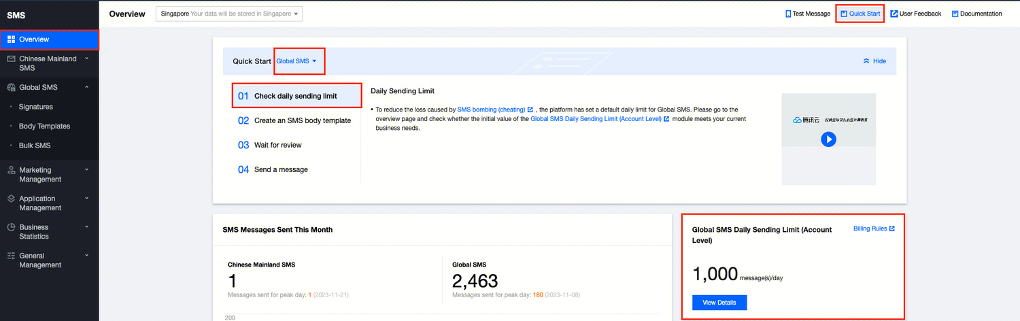Click the General Management sliders icon
The width and height of the screenshot is (1020, 321).
click(x=12, y=256)
